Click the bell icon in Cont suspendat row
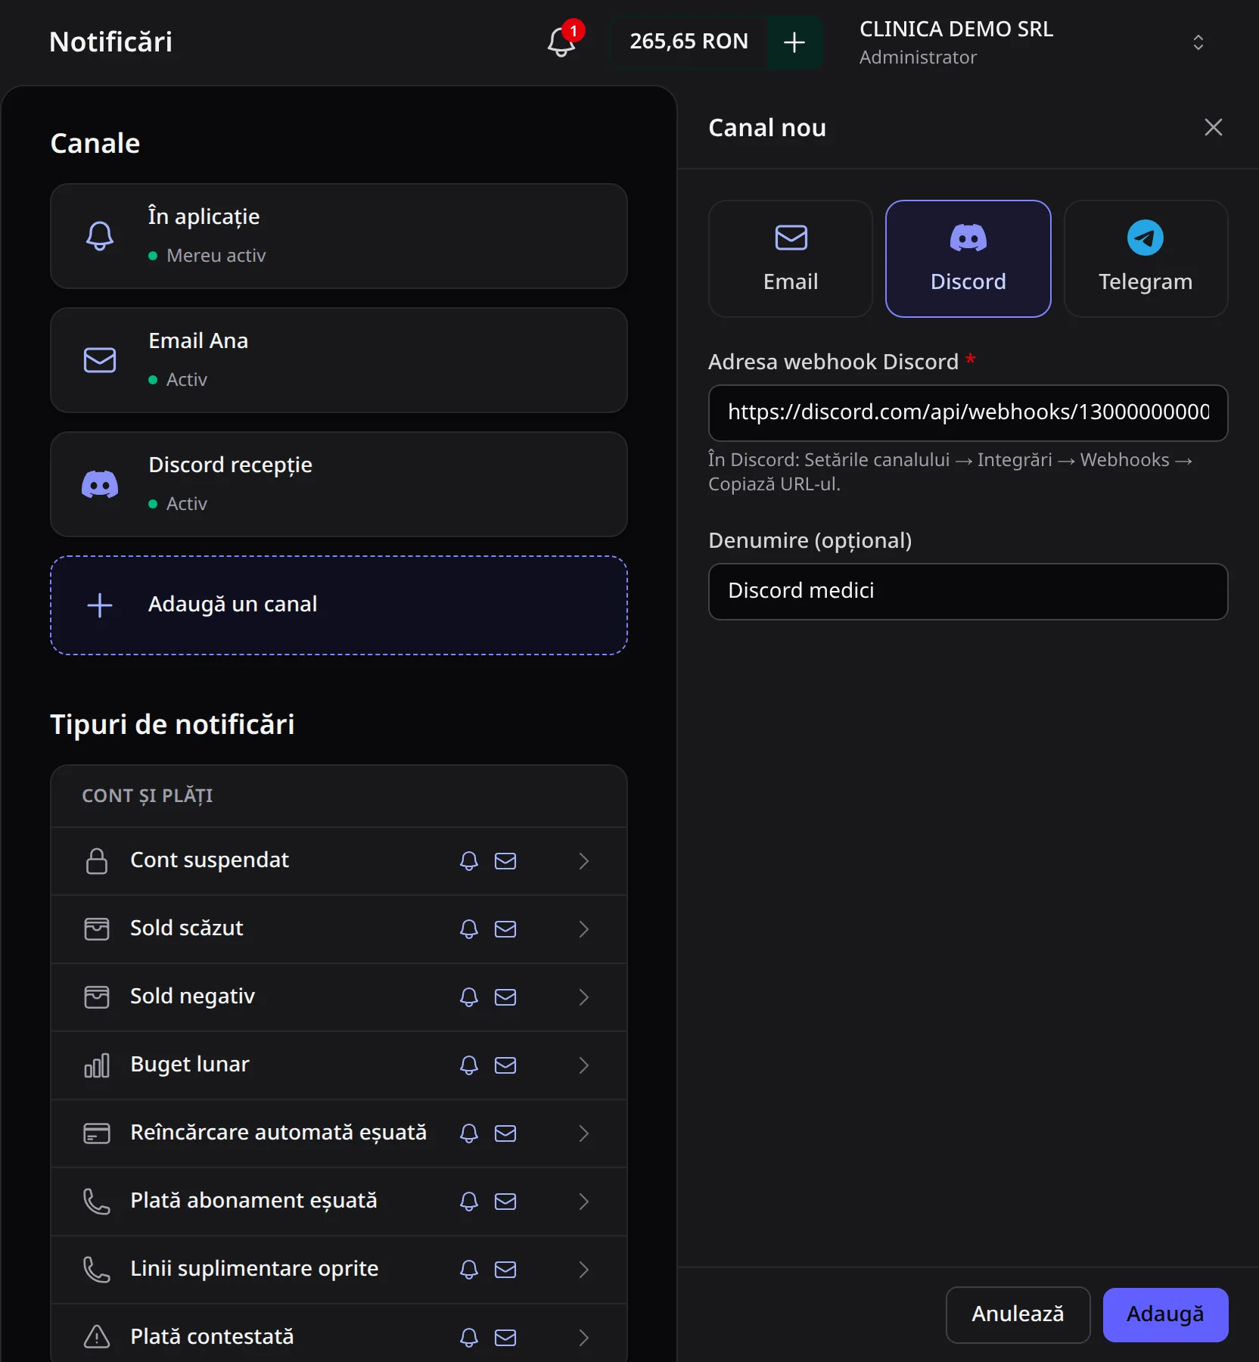The image size is (1259, 1362). pyautogui.click(x=469, y=861)
